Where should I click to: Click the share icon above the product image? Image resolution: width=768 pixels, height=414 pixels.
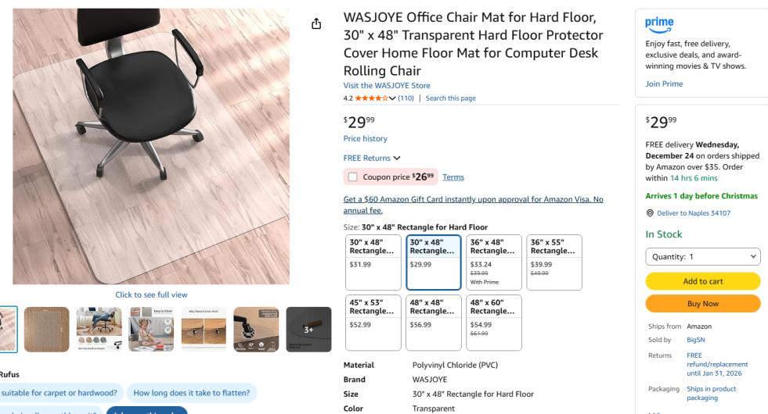click(x=316, y=24)
